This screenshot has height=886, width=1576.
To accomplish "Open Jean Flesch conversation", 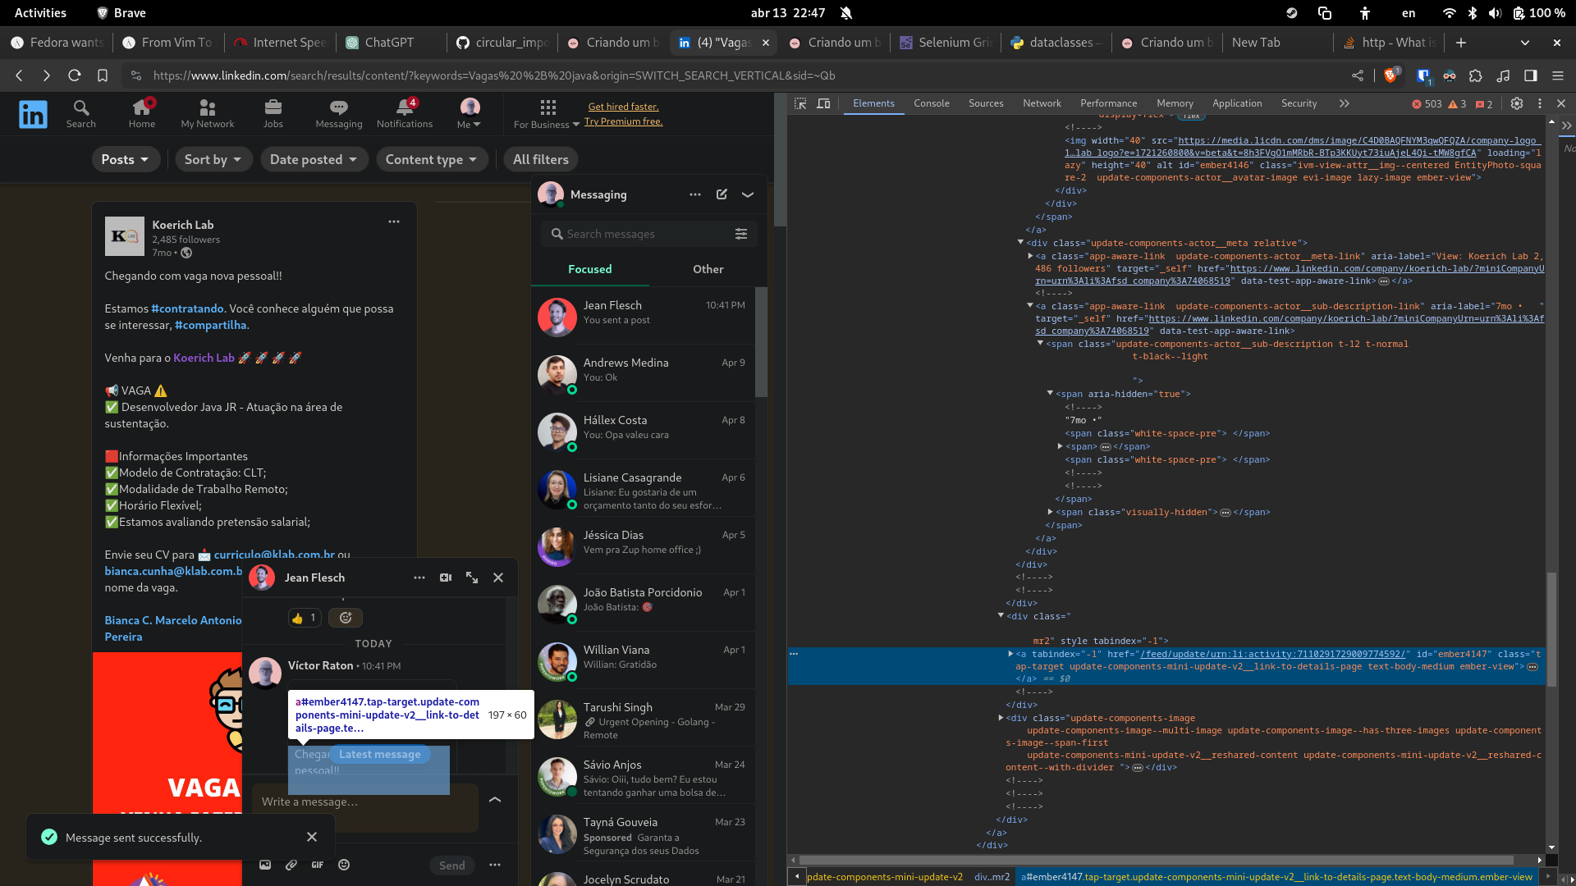I will tap(643, 316).
